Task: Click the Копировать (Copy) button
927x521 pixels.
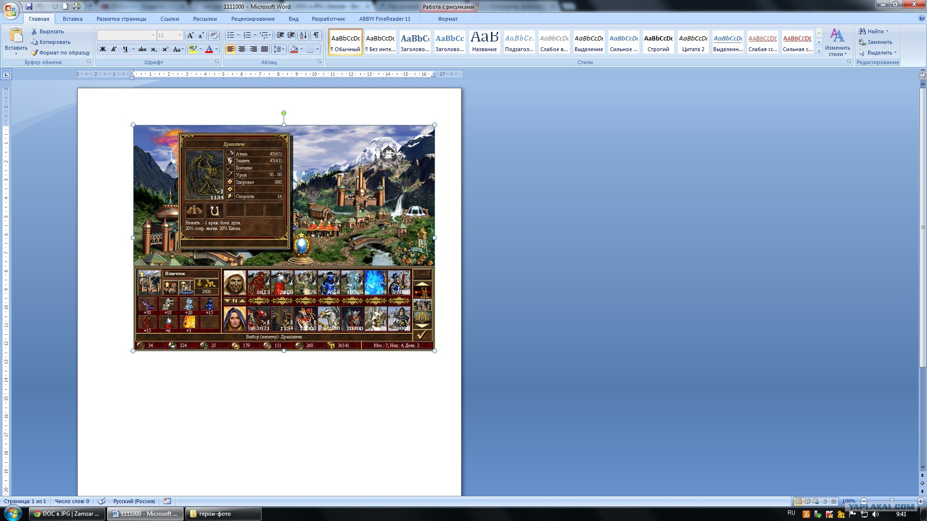Action: [x=51, y=42]
